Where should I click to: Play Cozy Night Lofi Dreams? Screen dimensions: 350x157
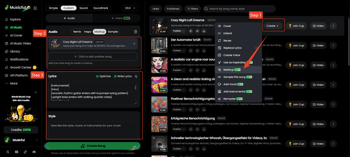[x=159, y=26]
